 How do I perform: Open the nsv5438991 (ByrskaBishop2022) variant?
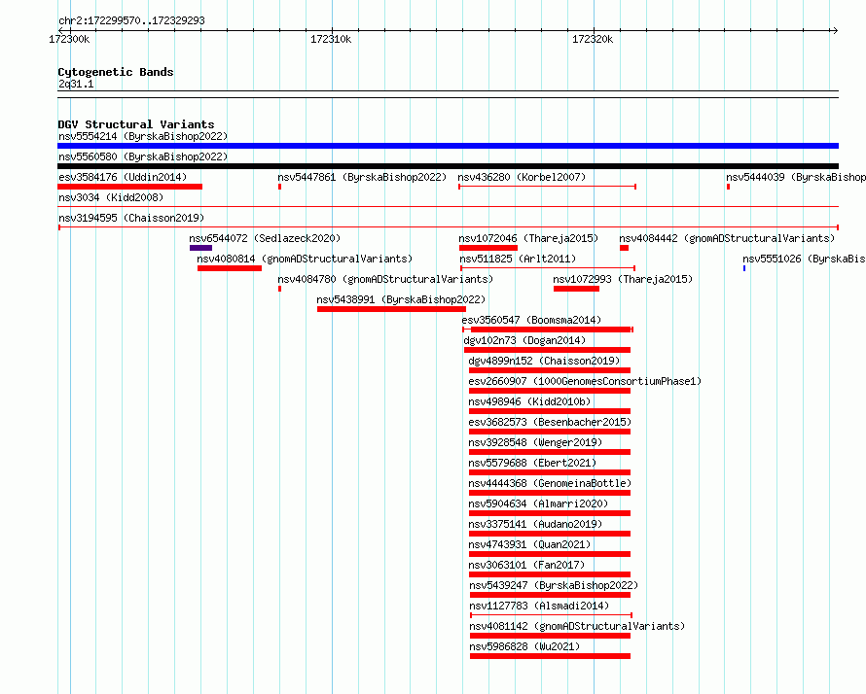point(401,299)
